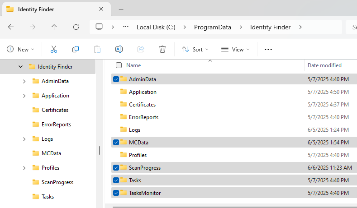The image size is (357, 208).
Task: Click the Rename icon in toolbar
Action: coord(119,49)
